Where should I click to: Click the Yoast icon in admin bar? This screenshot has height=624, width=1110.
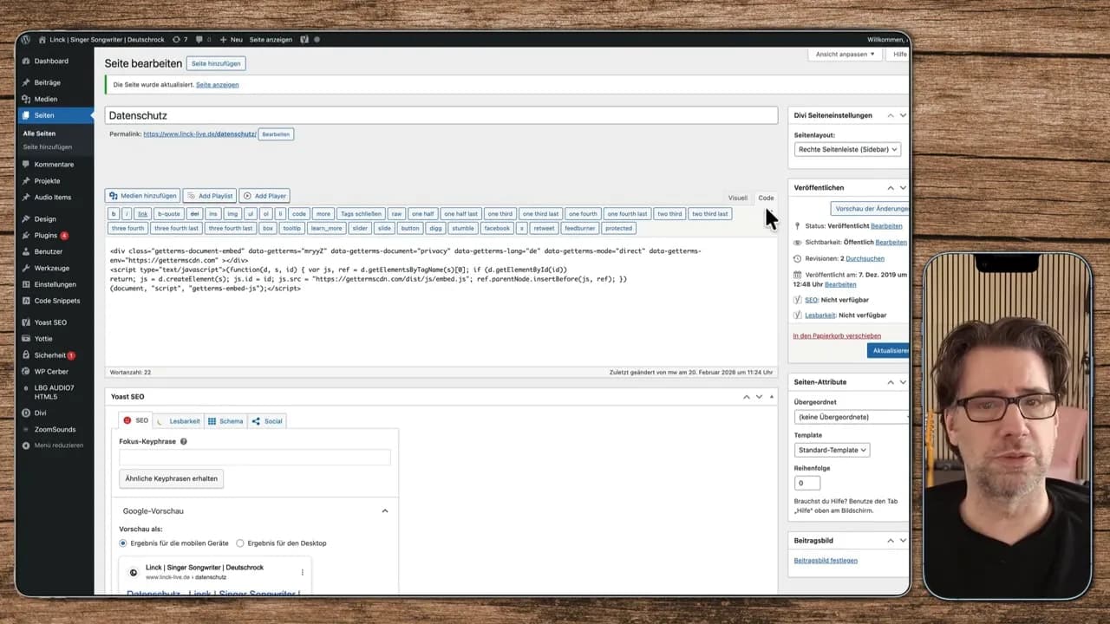[304, 40]
